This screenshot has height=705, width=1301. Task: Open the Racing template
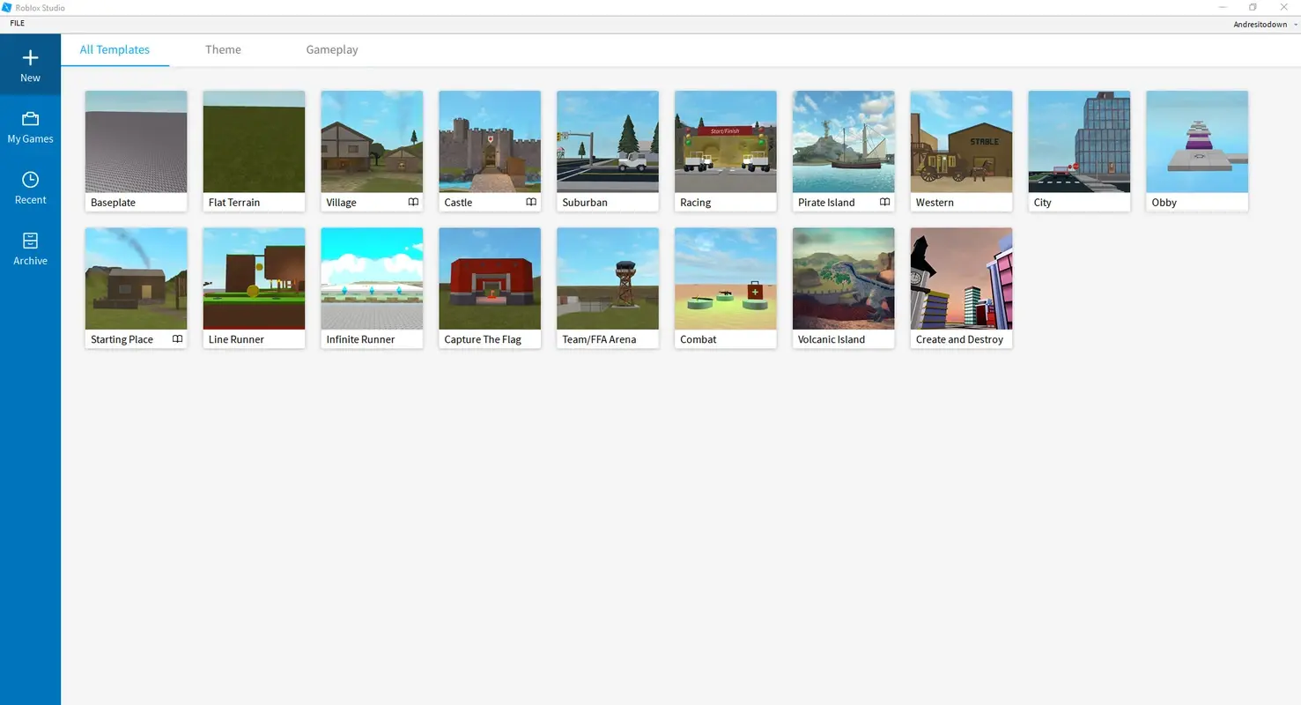tap(725, 142)
